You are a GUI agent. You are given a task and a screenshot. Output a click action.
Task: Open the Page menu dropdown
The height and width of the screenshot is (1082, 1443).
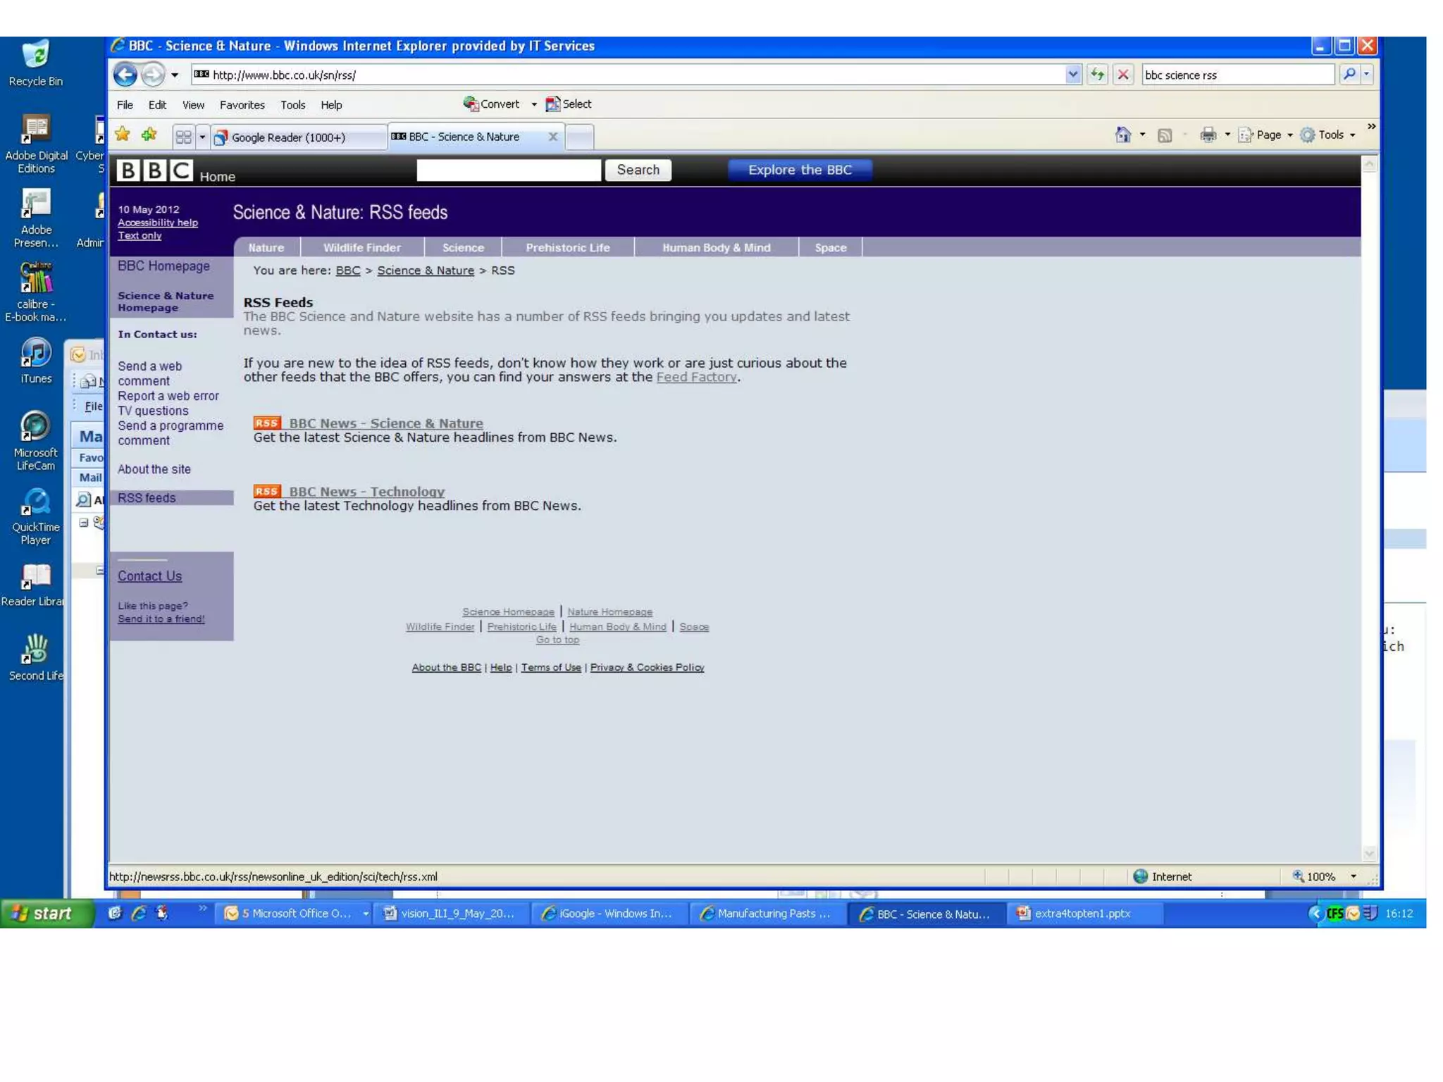tap(1268, 135)
